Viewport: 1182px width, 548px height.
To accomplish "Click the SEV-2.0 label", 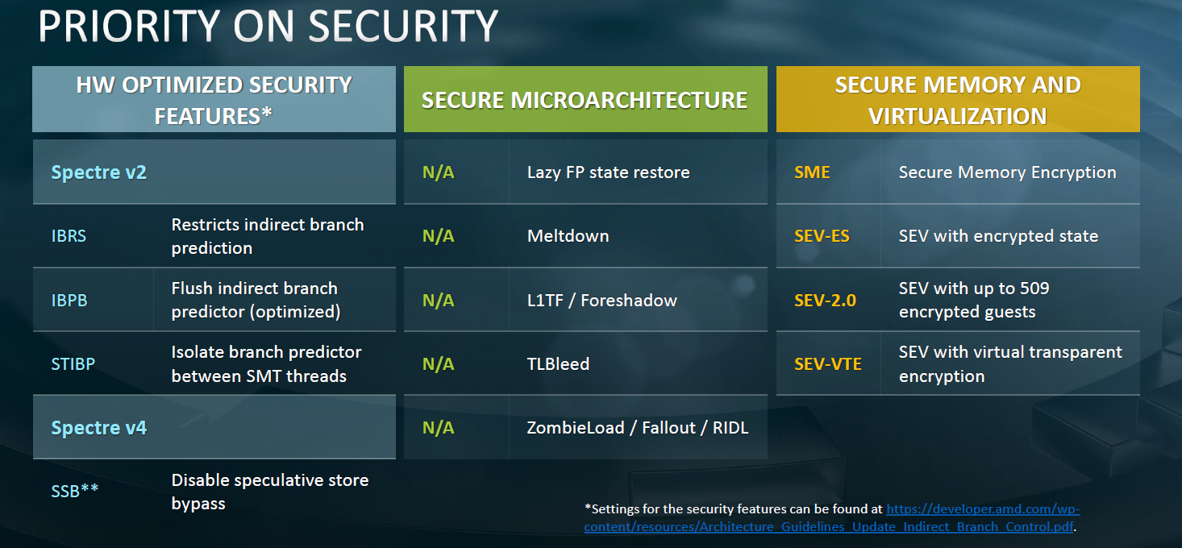I will tap(825, 300).
